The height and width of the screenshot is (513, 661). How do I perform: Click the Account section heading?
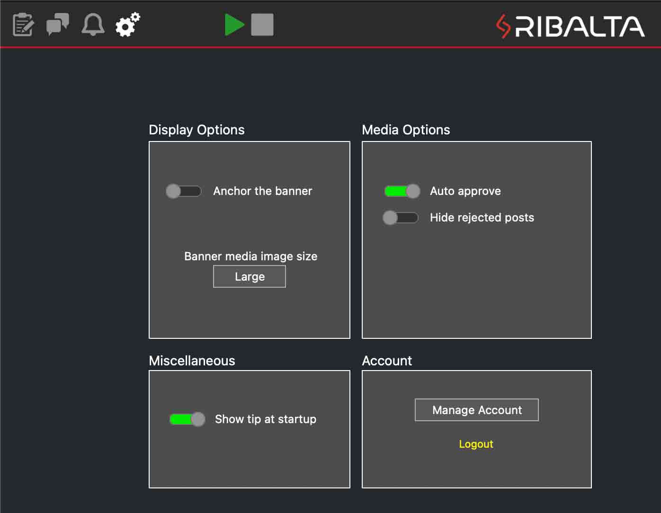click(x=387, y=361)
